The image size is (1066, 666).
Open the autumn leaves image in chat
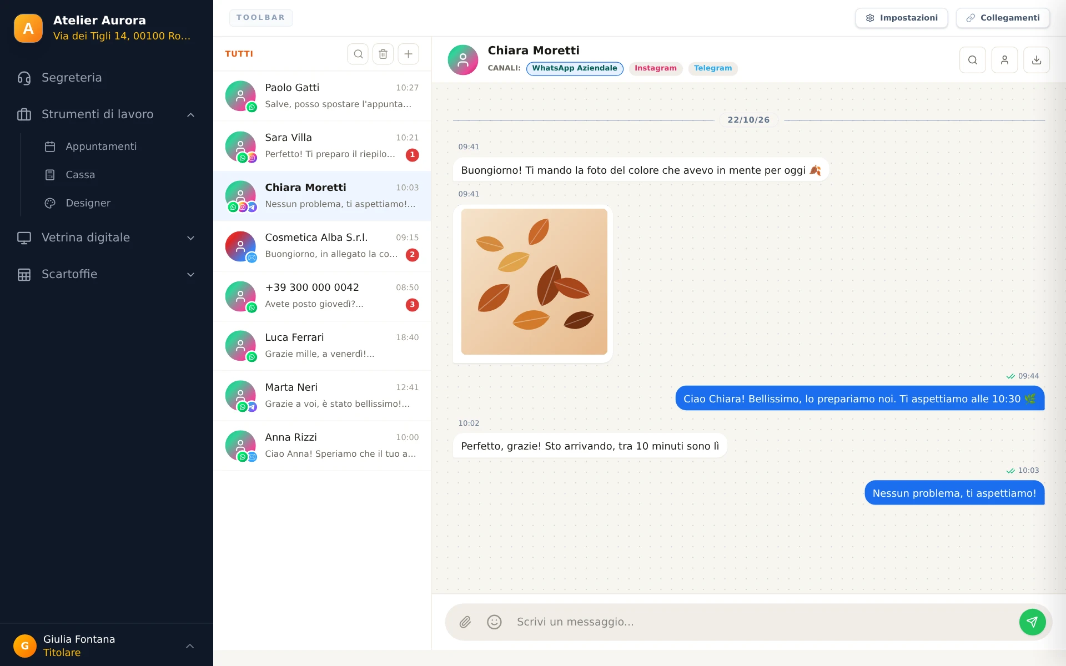[534, 282]
